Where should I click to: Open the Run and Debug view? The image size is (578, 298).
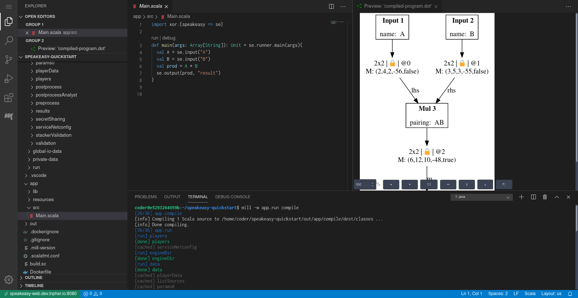click(9, 78)
